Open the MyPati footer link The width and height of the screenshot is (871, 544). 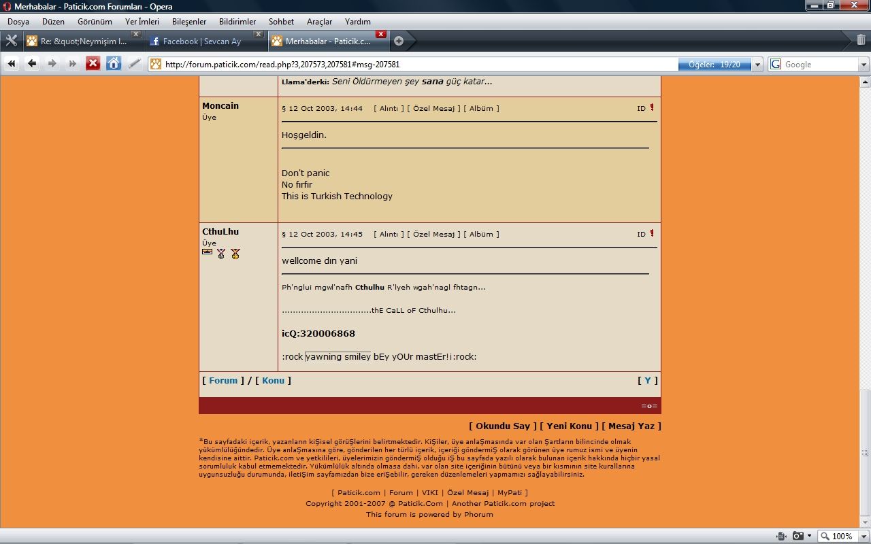(510, 492)
